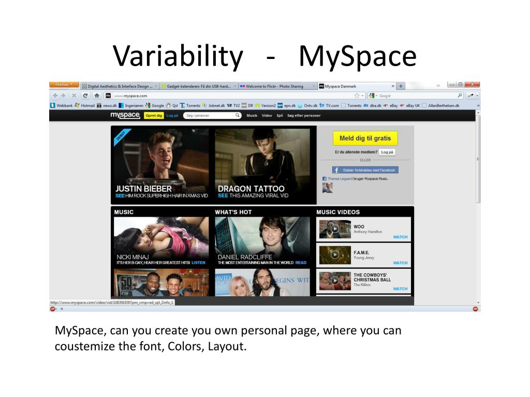Screen dimensions: 530x397
Task: Click the Log på link in header
Action: 172,115
